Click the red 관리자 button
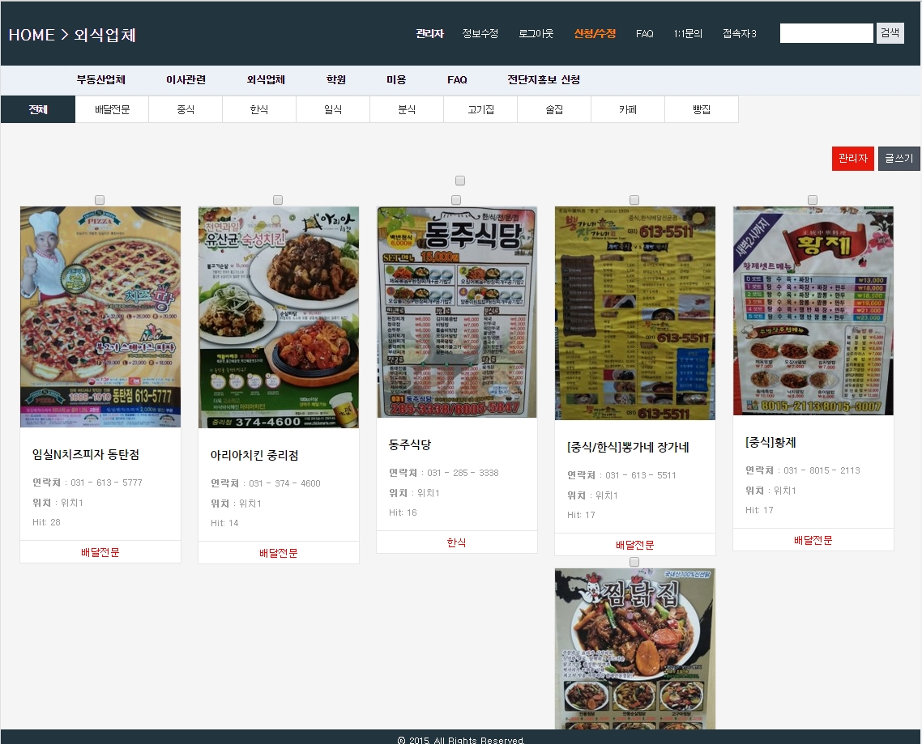 [x=852, y=159]
